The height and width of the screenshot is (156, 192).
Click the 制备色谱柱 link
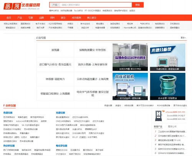pos(23,117)
